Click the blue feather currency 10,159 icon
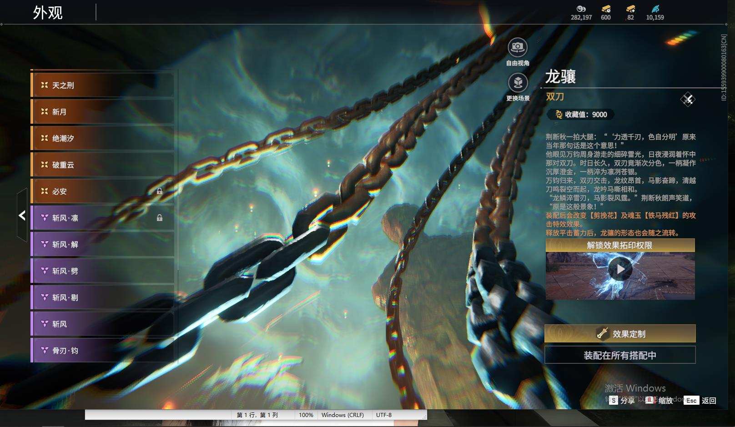The image size is (735, 427). (x=655, y=9)
